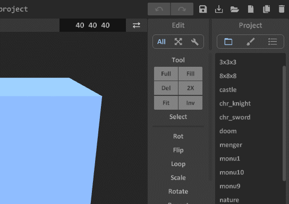Expand the Scale section
289x204 pixels.
[x=178, y=178]
